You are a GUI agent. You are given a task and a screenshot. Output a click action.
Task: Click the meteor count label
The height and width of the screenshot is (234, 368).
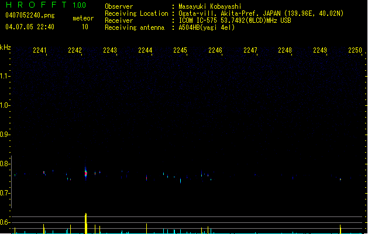point(83,18)
